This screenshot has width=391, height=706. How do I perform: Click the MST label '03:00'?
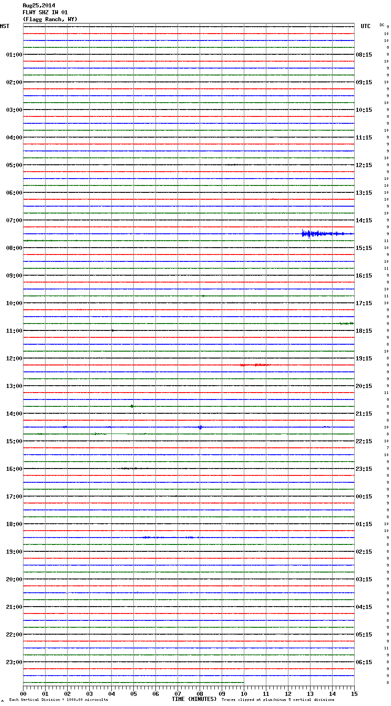[14, 110]
